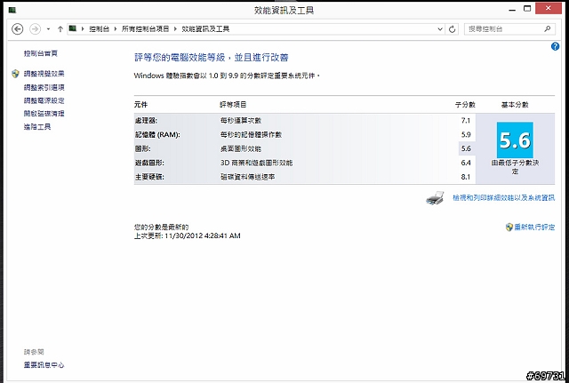The image size is (569, 383).
Task: Maximize the window
Action: 527,9
